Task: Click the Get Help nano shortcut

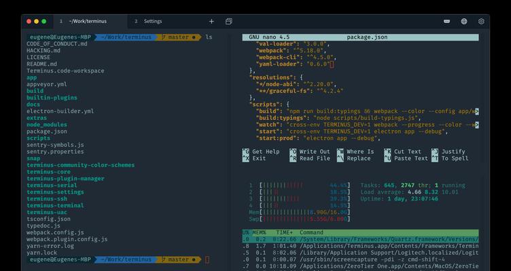Action: coord(261,152)
